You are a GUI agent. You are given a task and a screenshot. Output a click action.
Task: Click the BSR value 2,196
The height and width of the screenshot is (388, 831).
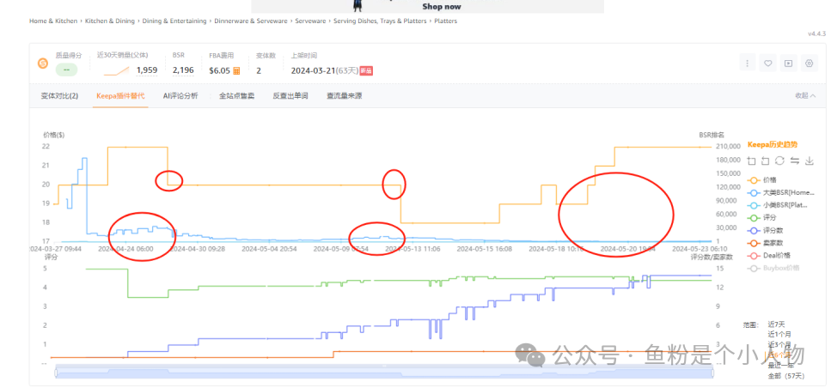click(x=183, y=70)
